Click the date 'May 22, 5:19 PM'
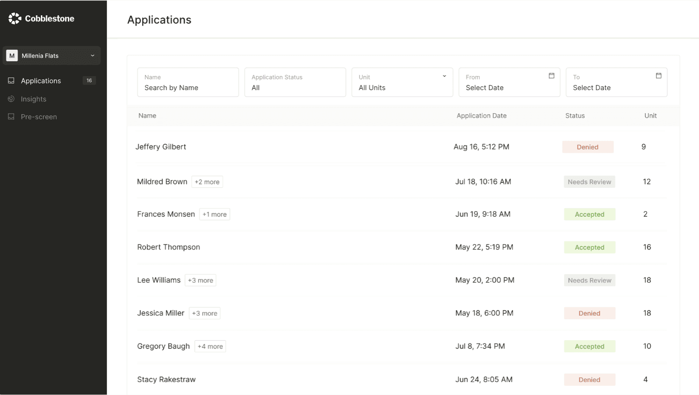Viewport: 699px width, 395px height. coord(484,247)
